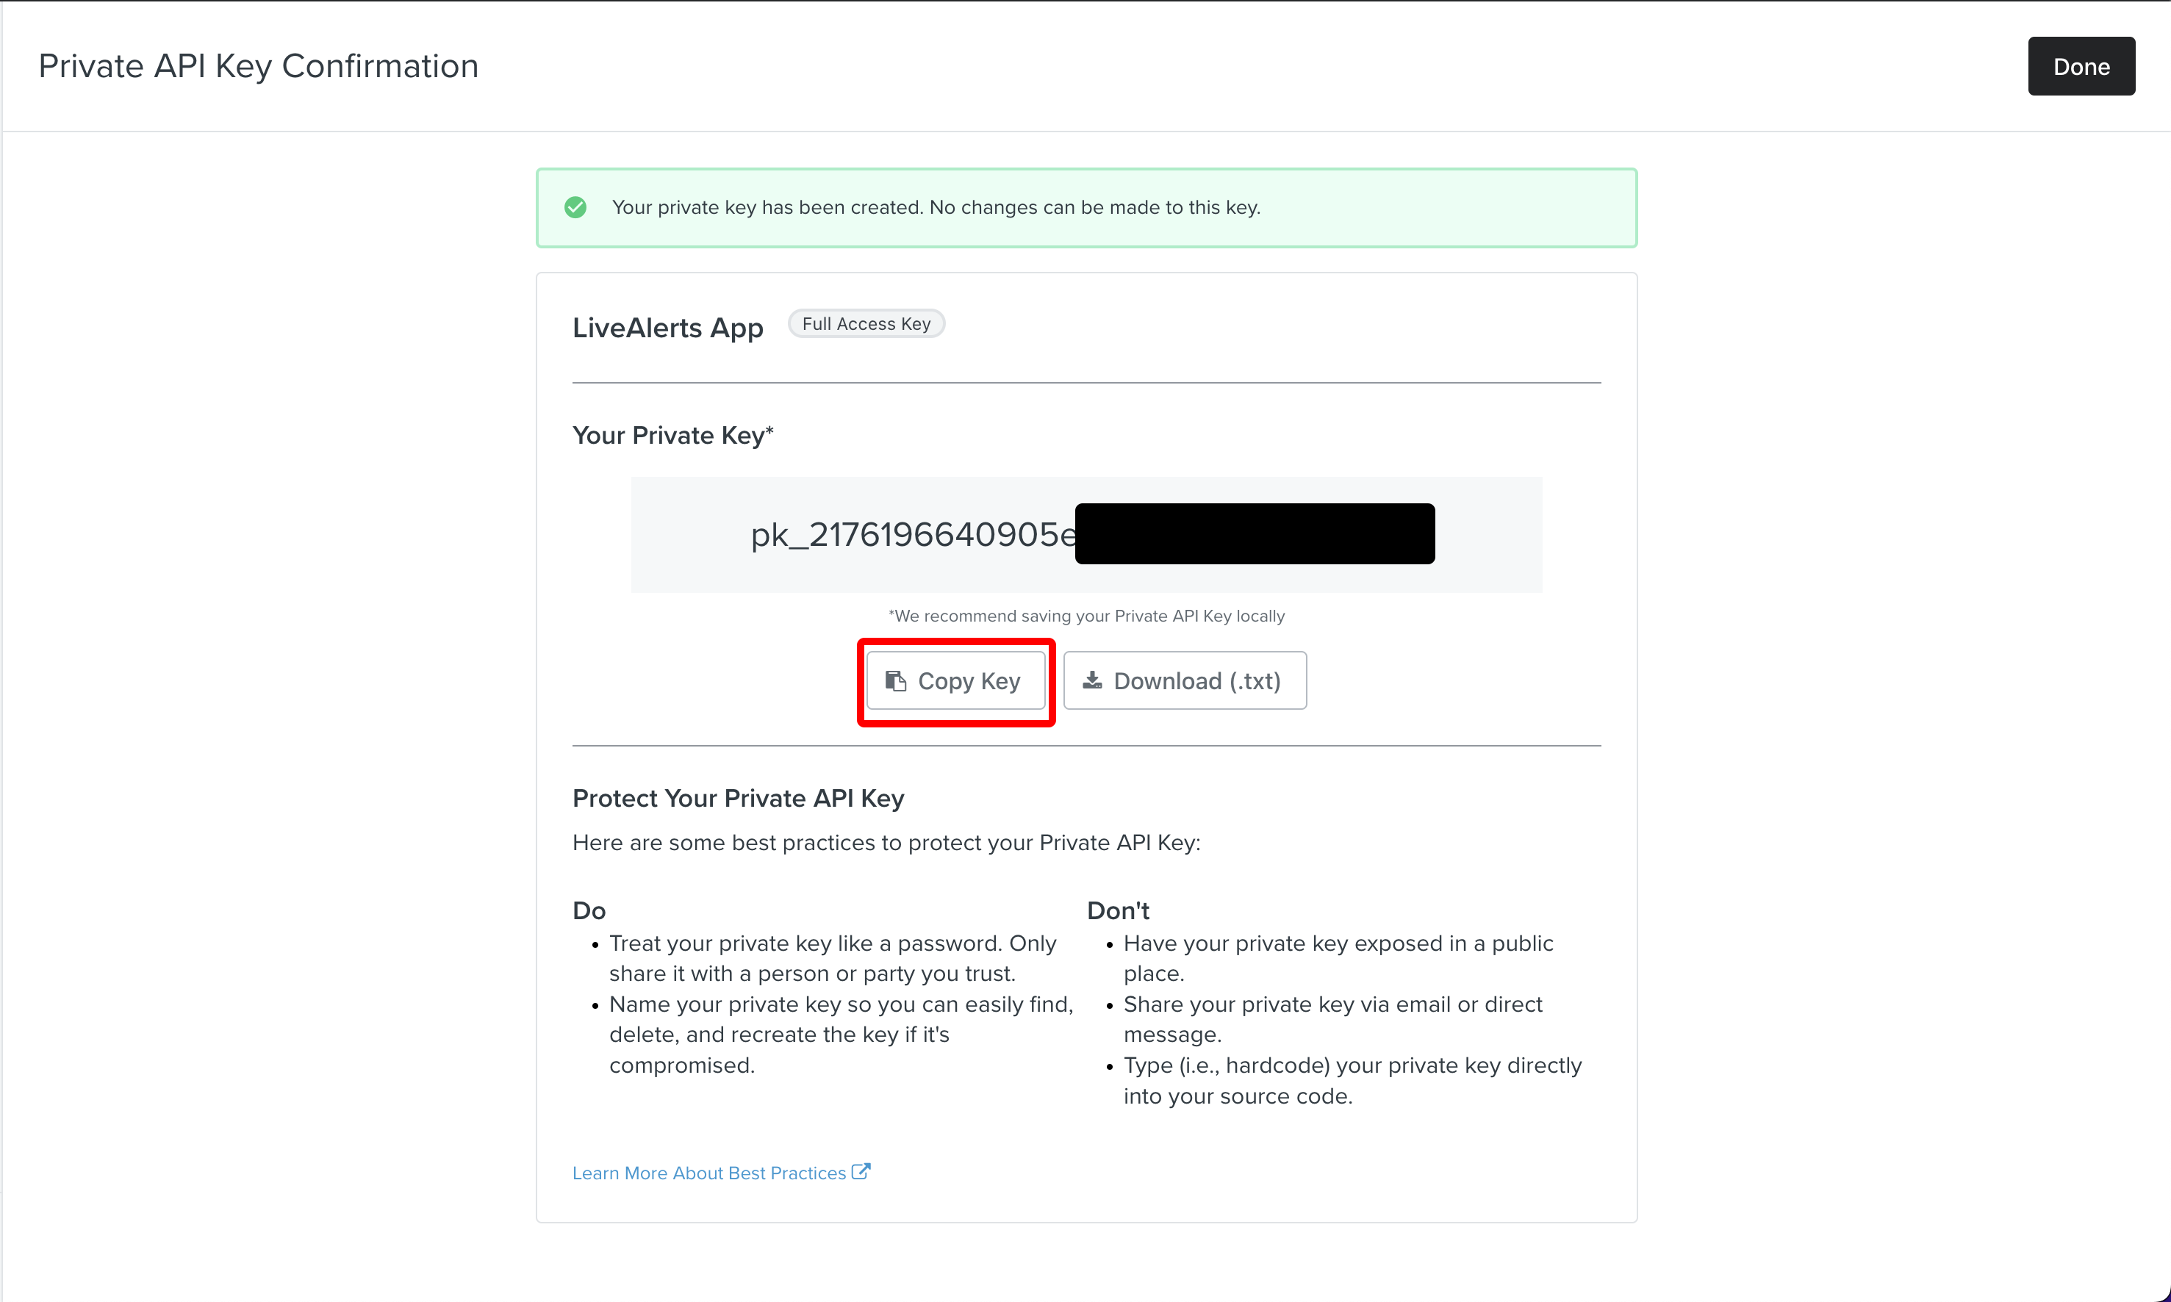This screenshot has width=2171, height=1302.
Task: Select the private key text starting pk_
Action: (913, 534)
